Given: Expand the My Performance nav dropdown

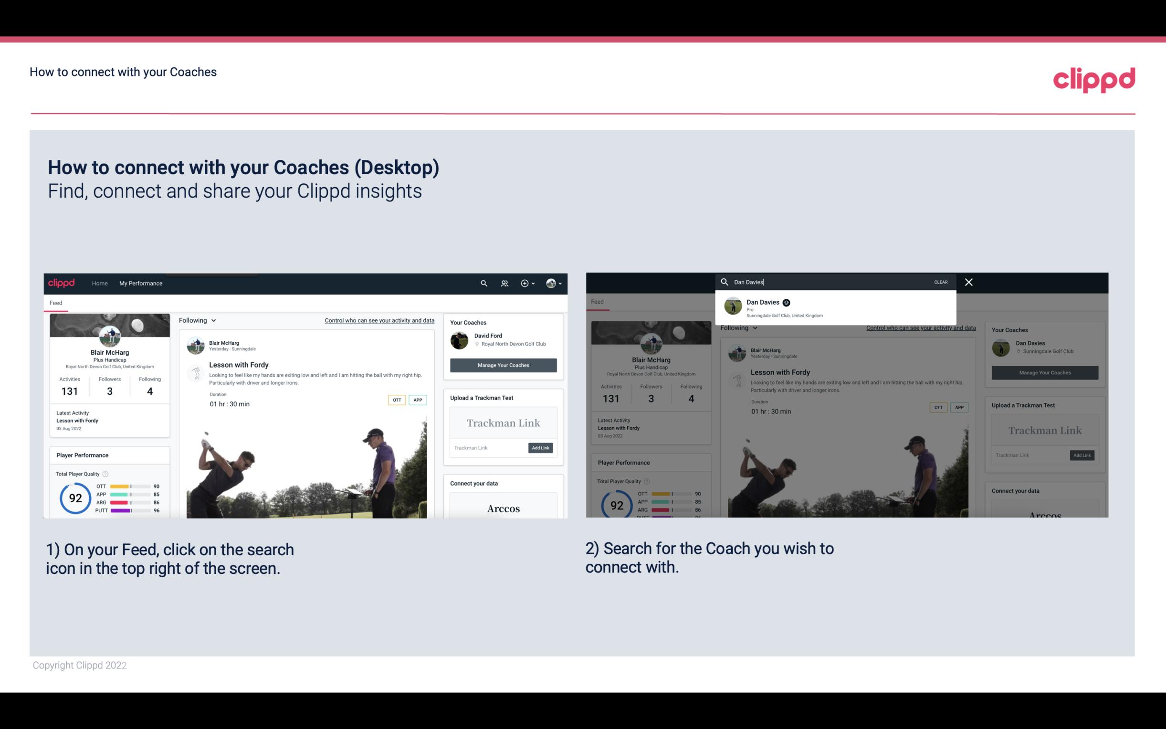Looking at the screenshot, I should 141,283.
